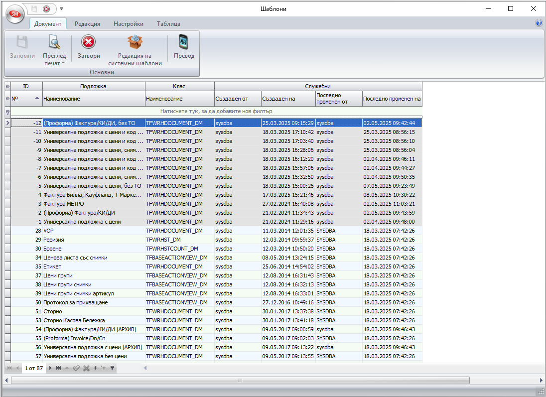Click the filter row funnel icon

[7, 112]
